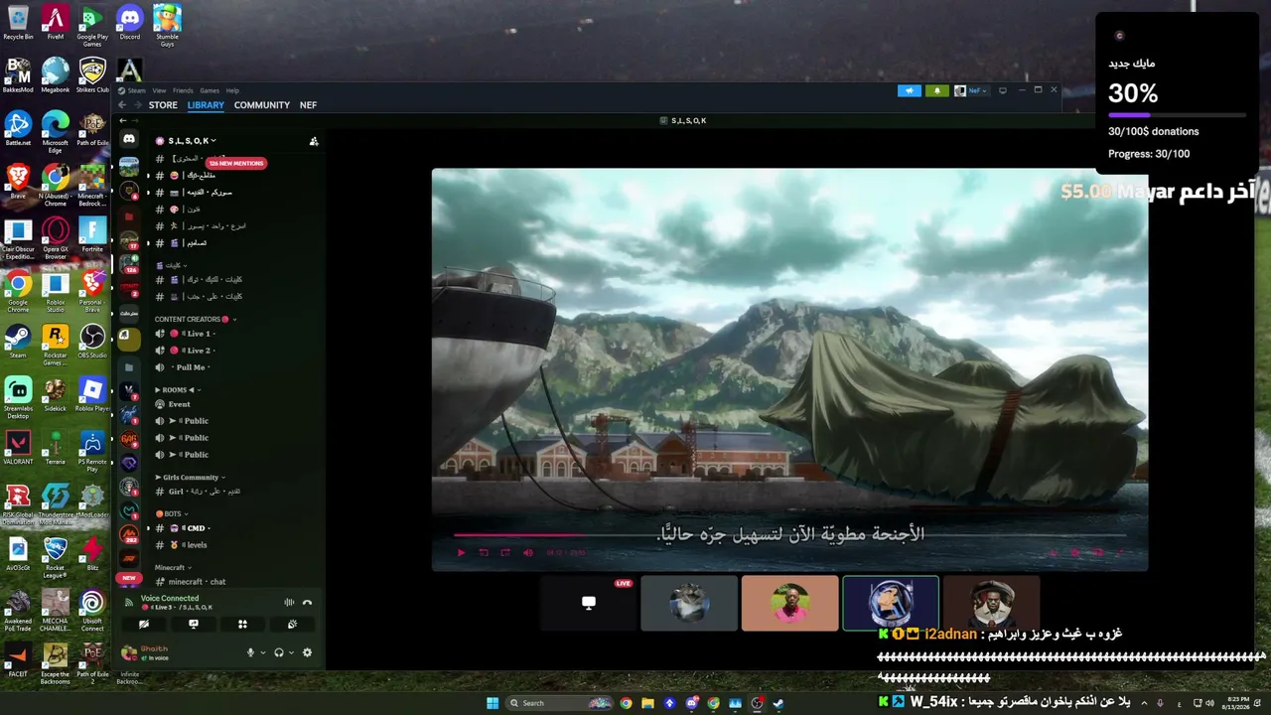Collapse the Minecraft category
This screenshot has height=715, width=1271.
point(173,568)
